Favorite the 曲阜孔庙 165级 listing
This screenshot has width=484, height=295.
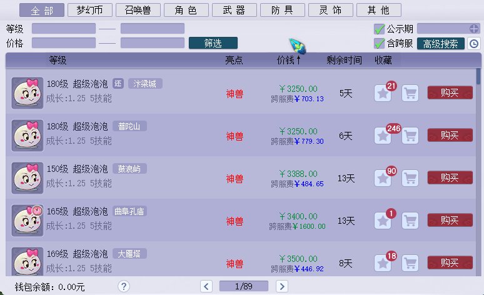click(383, 221)
